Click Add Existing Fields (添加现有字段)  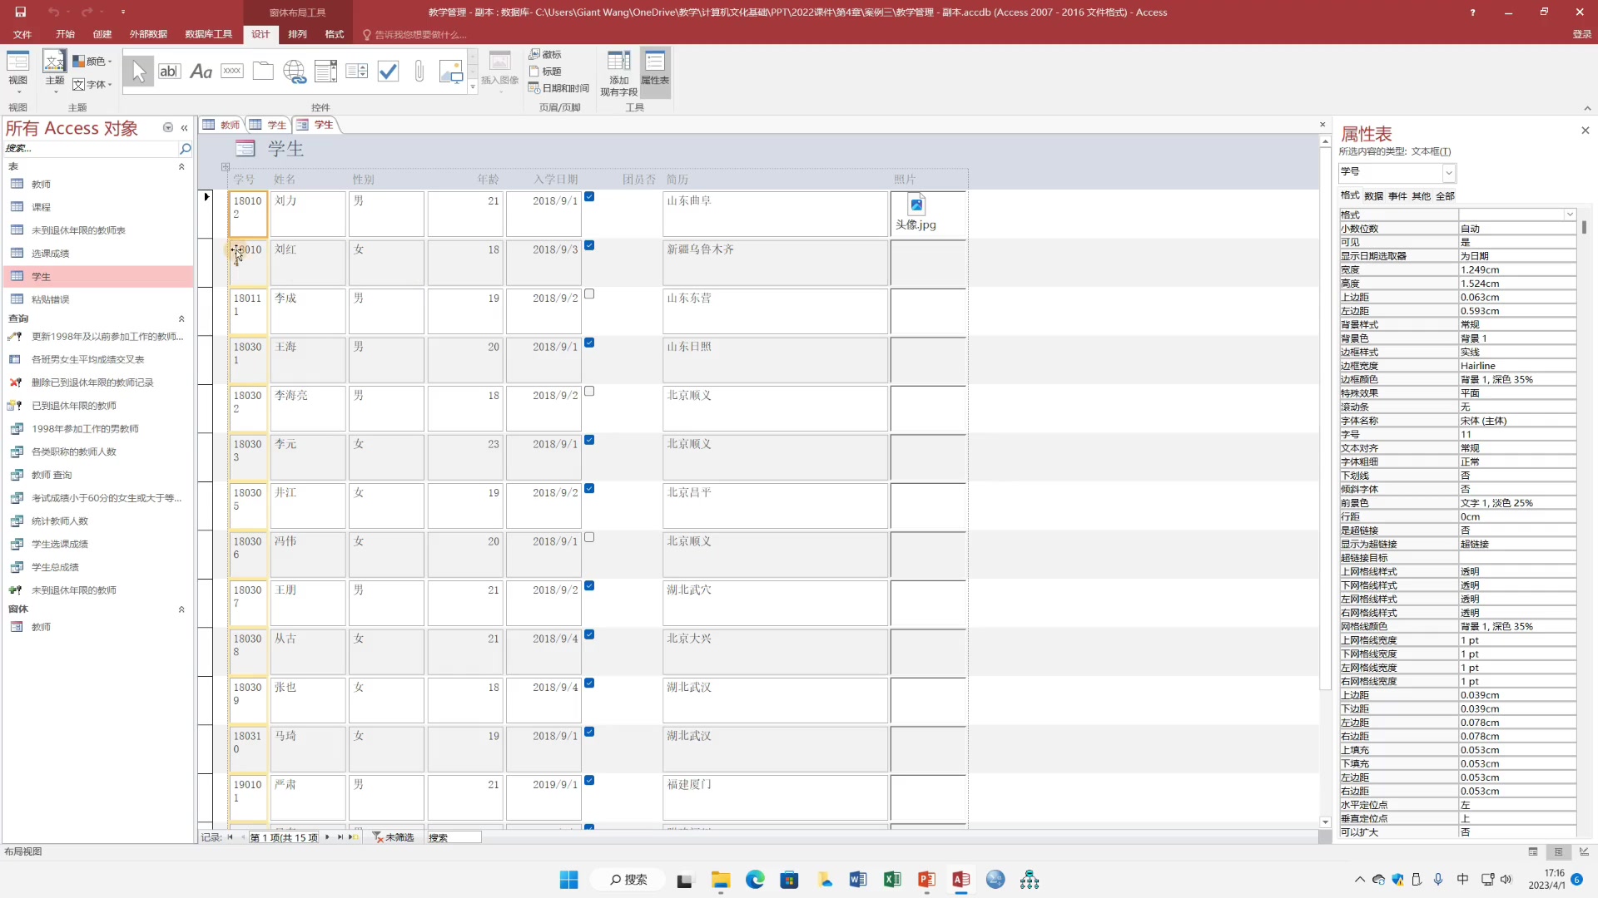click(x=618, y=73)
